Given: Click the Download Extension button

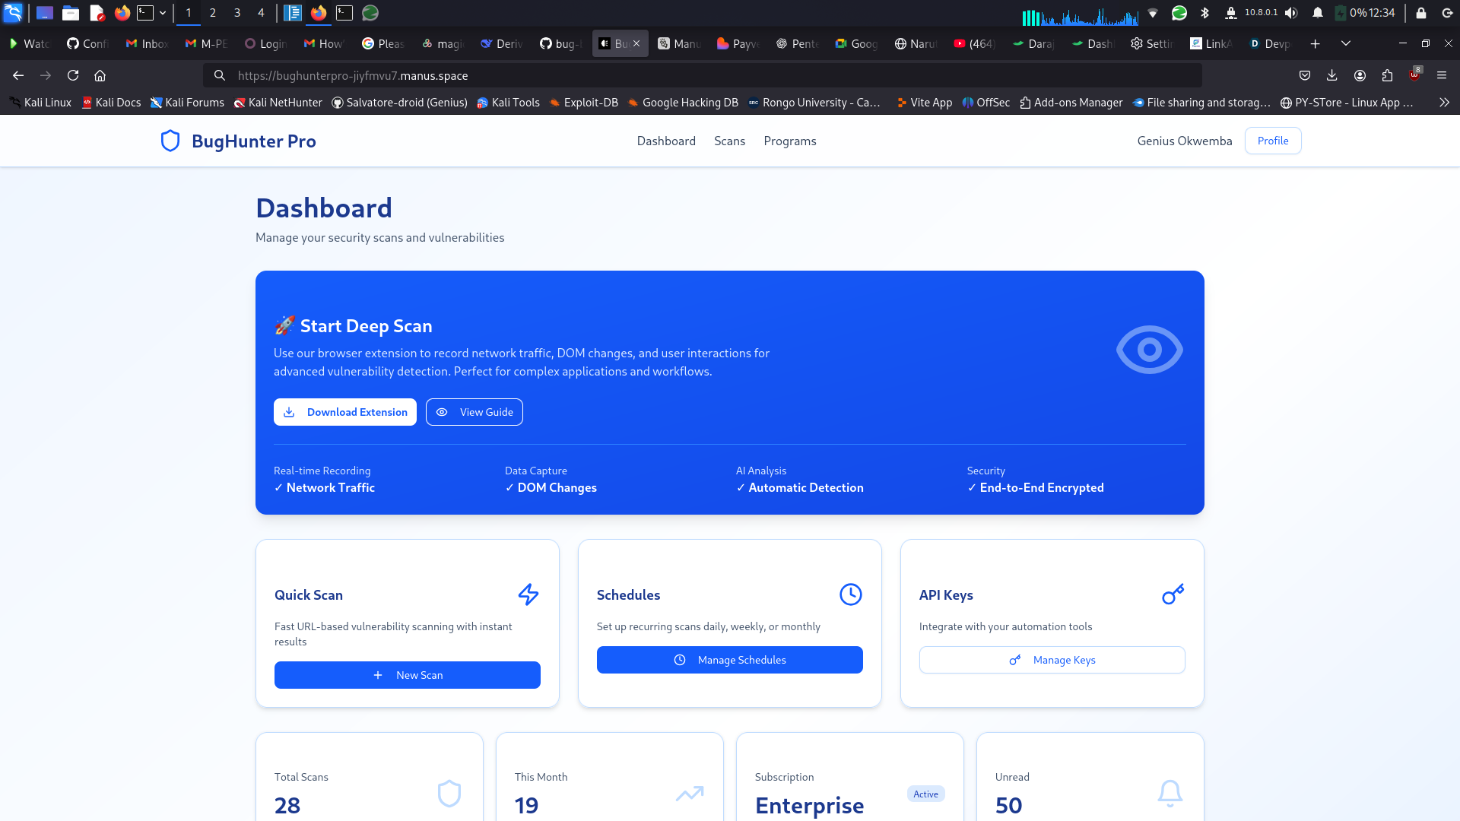Looking at the screenshot, I should coord(345,412).
